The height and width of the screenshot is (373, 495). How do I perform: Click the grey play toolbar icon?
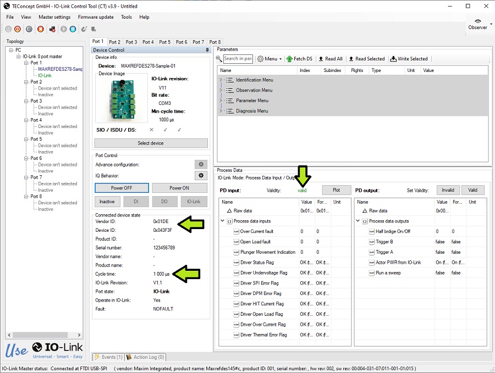click(x=64, y=29)
